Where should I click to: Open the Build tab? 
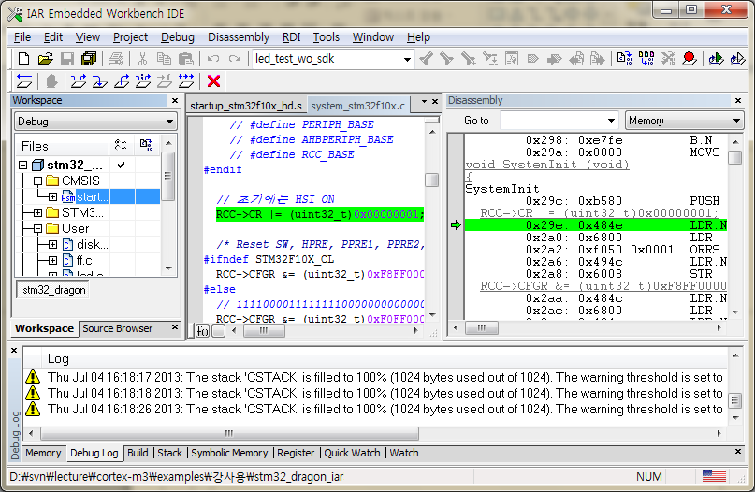pyautogui.click(x=138, y=453)
